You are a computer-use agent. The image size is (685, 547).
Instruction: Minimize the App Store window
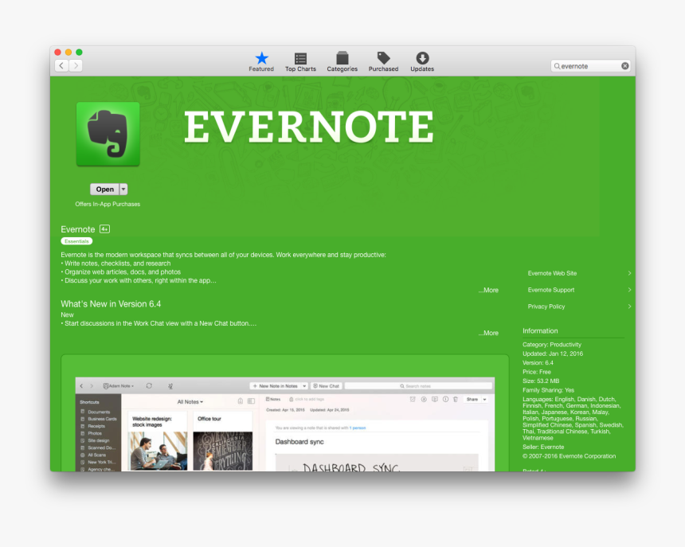68,52
